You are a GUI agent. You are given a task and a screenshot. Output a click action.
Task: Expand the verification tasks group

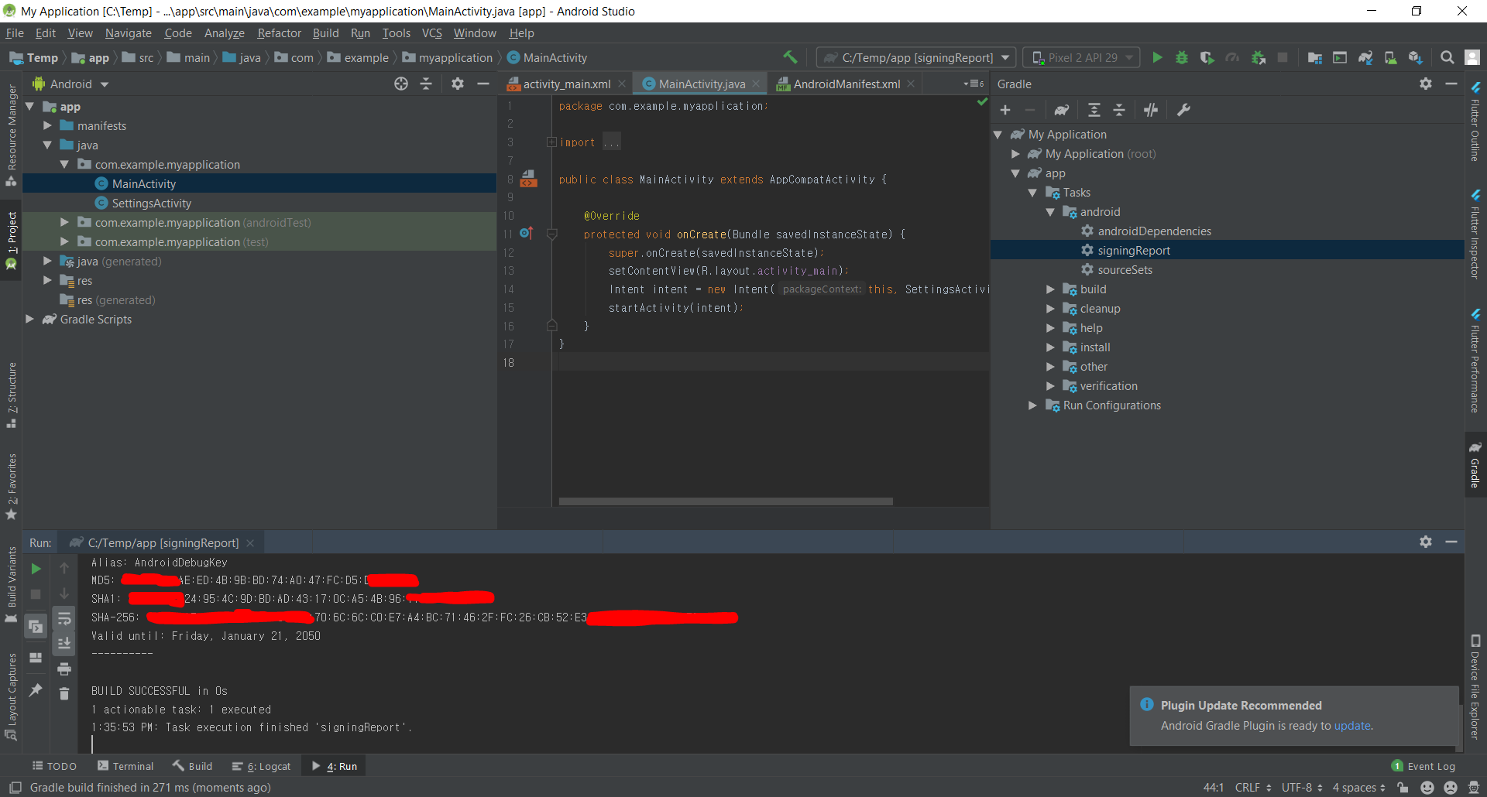[x=1050, y=385]
